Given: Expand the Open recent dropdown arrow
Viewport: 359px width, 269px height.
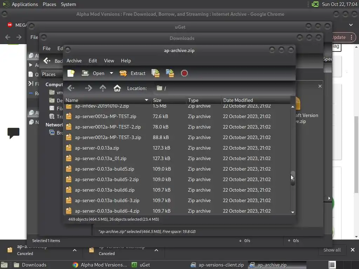Looking at the screenshot, I should [111, 74].
